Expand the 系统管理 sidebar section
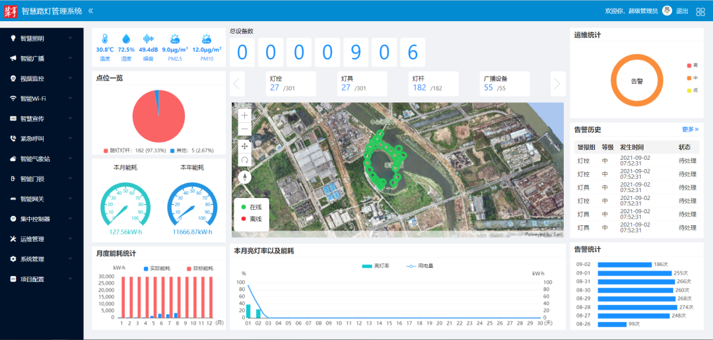 pyautogui.click(x=36, y=259)
